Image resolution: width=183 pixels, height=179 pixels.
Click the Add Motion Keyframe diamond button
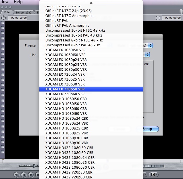point(31,175)
